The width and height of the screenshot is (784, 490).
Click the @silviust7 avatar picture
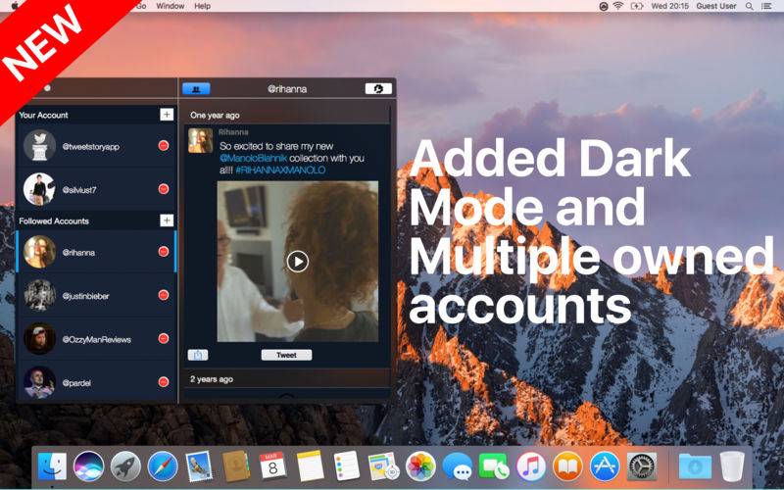[39, 189]
